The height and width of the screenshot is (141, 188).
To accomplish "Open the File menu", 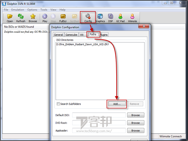I will coord(6,10).
